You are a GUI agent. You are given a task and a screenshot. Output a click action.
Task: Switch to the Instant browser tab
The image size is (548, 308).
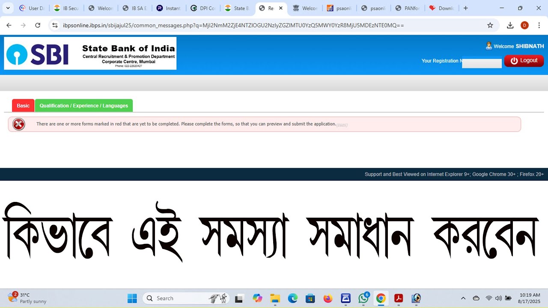coord(168,8)
